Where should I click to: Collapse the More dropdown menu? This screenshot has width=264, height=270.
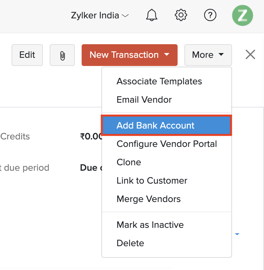pos(208,55)
